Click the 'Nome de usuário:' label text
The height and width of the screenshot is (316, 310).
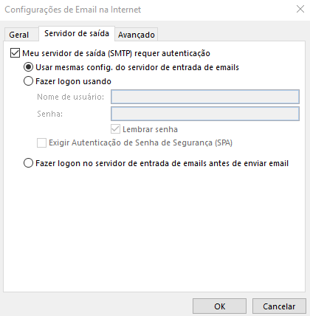point(71,97)
